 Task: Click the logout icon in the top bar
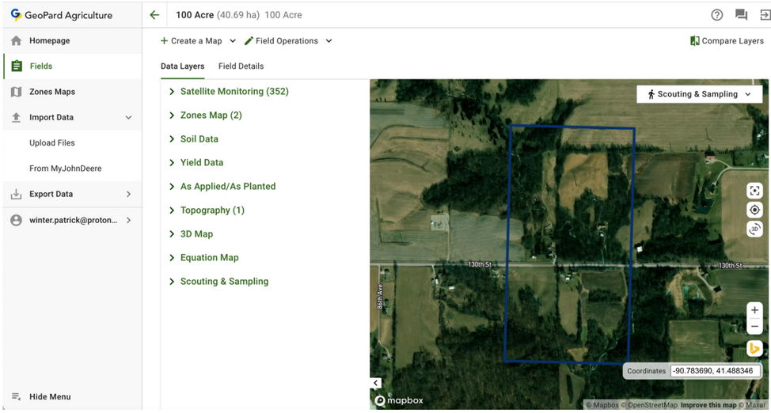[765, 15]
